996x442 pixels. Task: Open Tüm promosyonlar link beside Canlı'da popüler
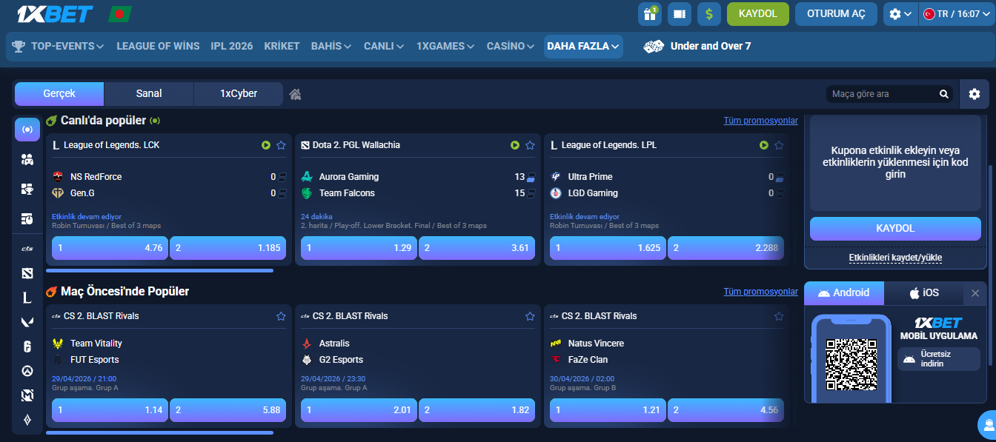tap(761, 121)
